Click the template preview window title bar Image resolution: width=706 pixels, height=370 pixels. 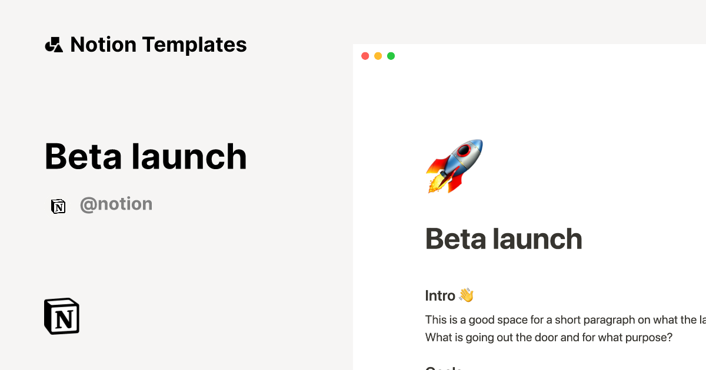(x=529, y=55)
